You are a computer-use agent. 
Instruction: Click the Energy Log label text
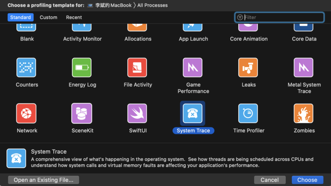[82, 85]
